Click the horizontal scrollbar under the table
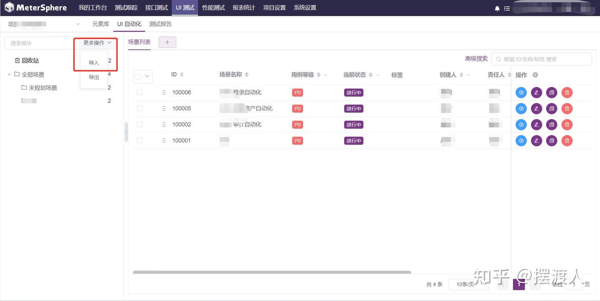Image resolution: width=600 pixels, height=301 pixels. tap(272, 272)
